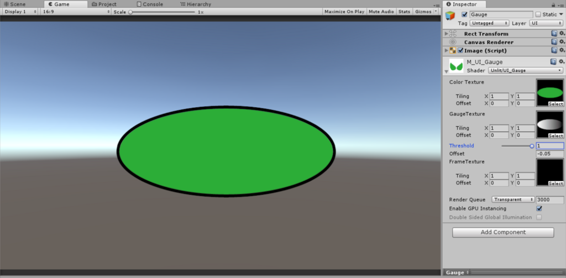
Task: Click the FrameTexture thumbnail
Action: pos(550,172)
